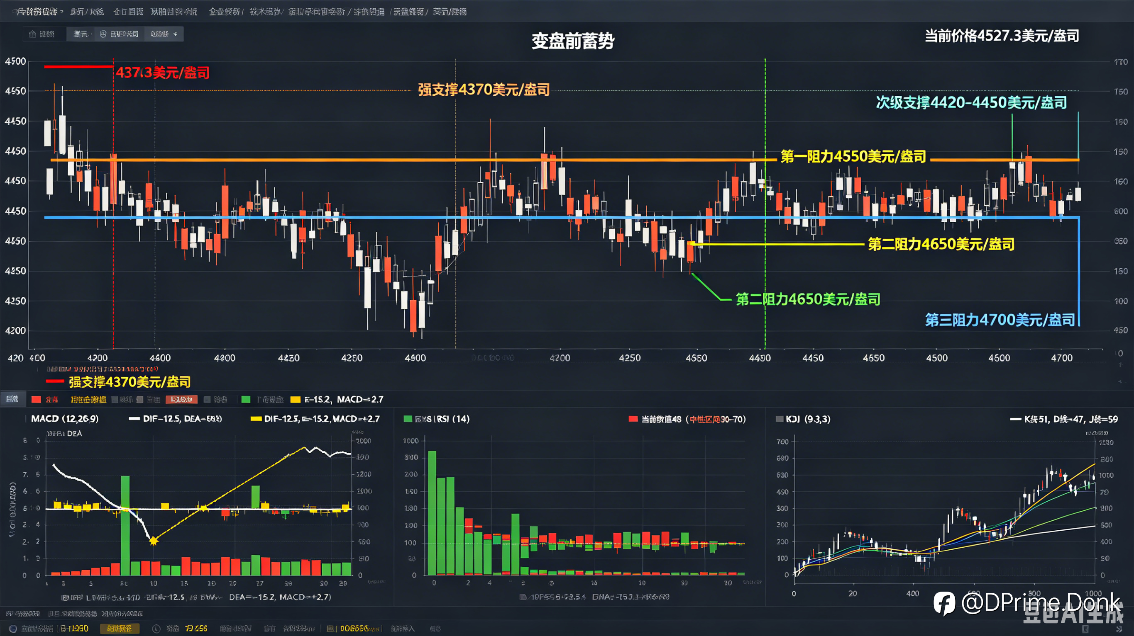Select the 第一阻力4550美元/盎司 annotation

(853, 156)
